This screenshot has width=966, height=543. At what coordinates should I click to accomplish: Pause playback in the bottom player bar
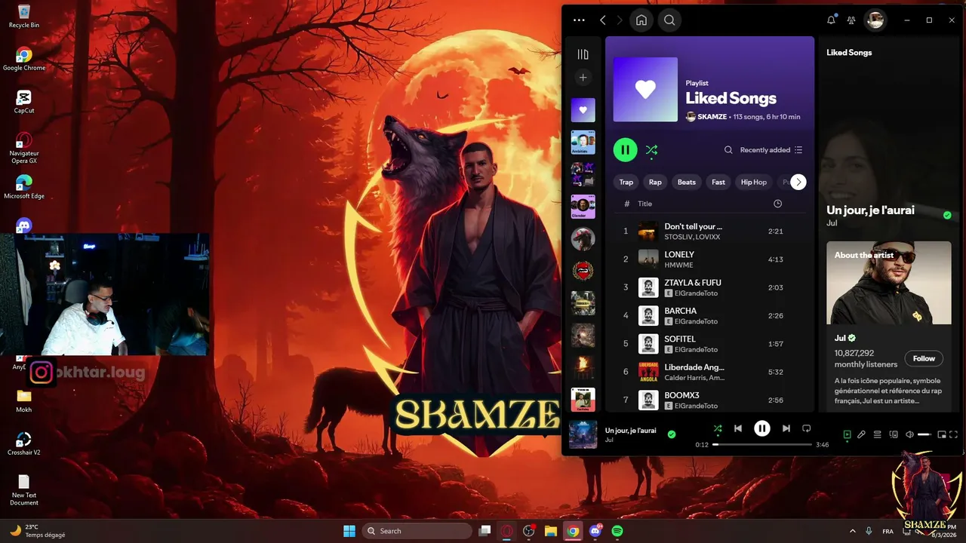point(762,428)
